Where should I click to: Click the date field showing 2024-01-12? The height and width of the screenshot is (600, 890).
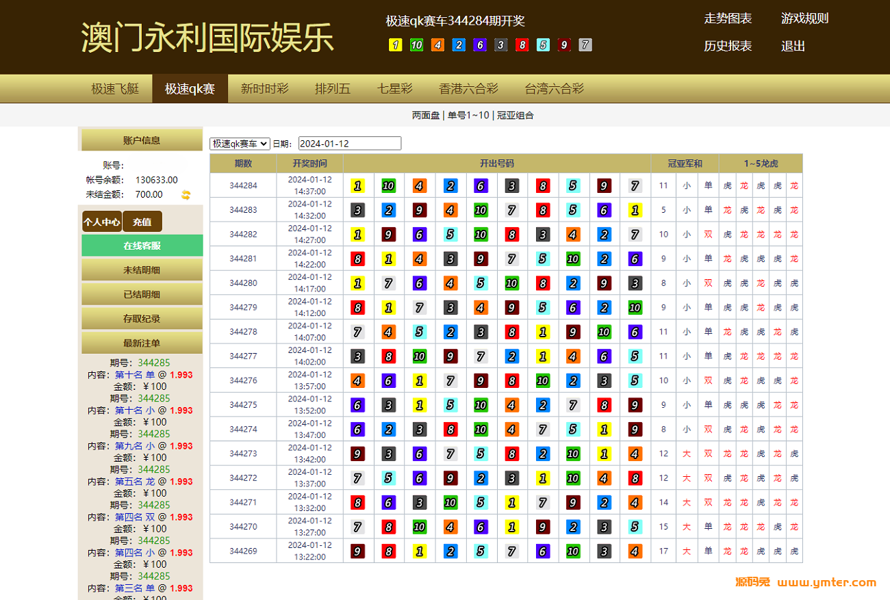(x=350, y=144)
